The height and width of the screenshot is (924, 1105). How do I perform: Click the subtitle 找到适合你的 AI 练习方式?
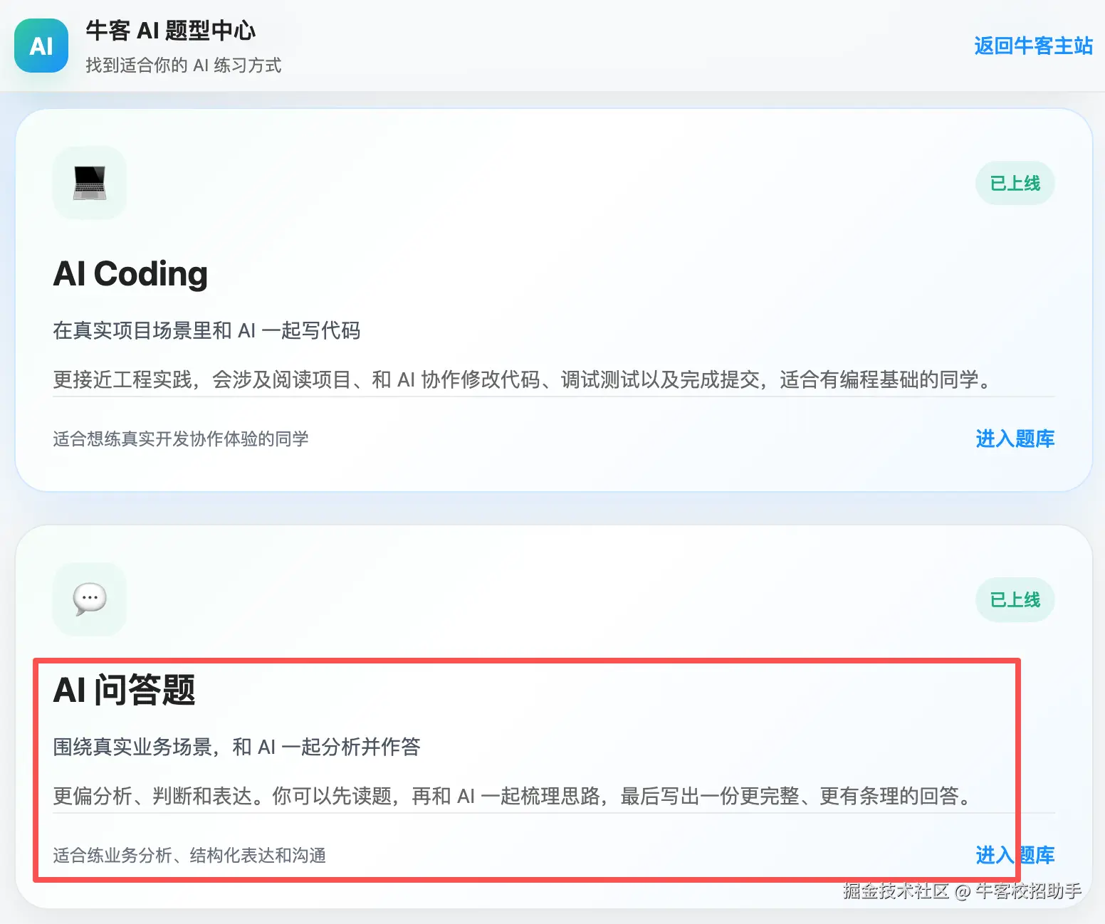[x=184, y=65]
